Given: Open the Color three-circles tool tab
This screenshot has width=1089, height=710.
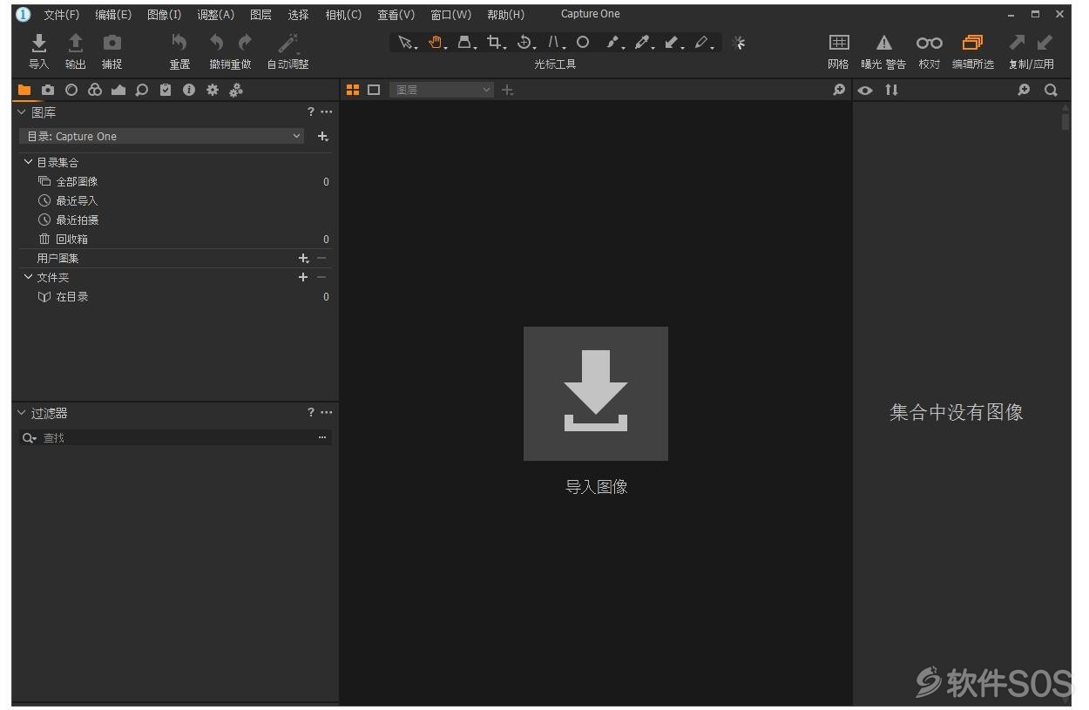Looking at the screenshot, I should (95, 90).
